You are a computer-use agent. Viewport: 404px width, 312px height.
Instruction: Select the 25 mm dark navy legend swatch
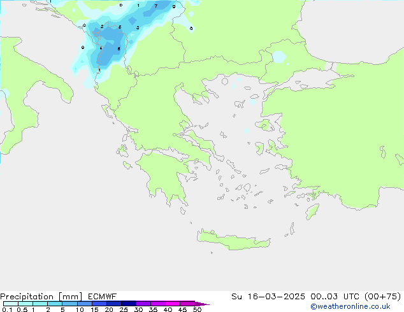(x=129, y=304)
